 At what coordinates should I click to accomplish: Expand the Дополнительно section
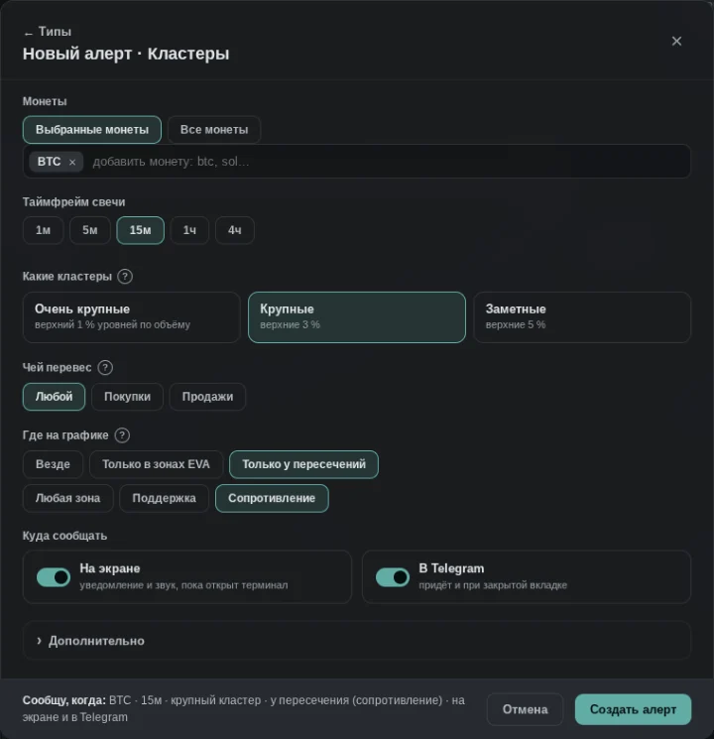click(x=357, y=641)
